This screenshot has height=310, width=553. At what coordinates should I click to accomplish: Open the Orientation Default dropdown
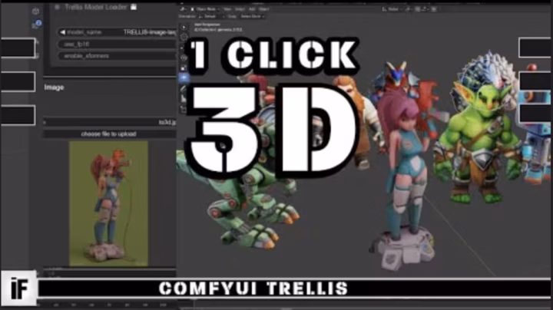coord(212,16)
